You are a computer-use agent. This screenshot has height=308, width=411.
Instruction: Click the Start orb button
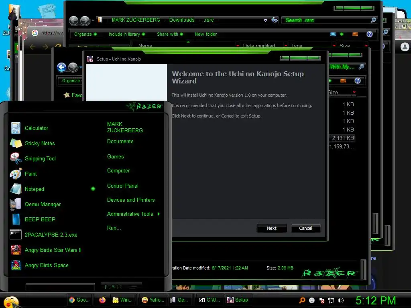click(x=11, y=302)
